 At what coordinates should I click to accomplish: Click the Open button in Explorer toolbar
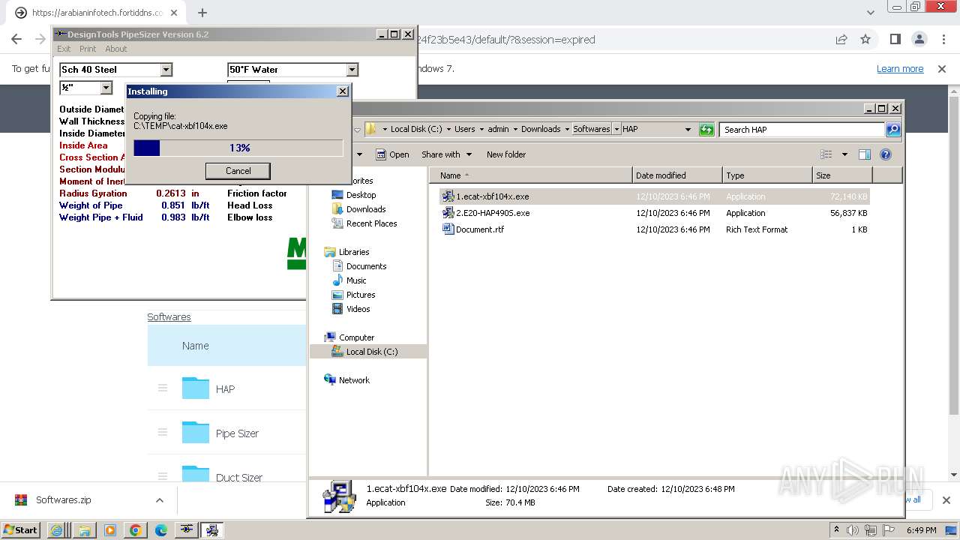tap(392, 154)
